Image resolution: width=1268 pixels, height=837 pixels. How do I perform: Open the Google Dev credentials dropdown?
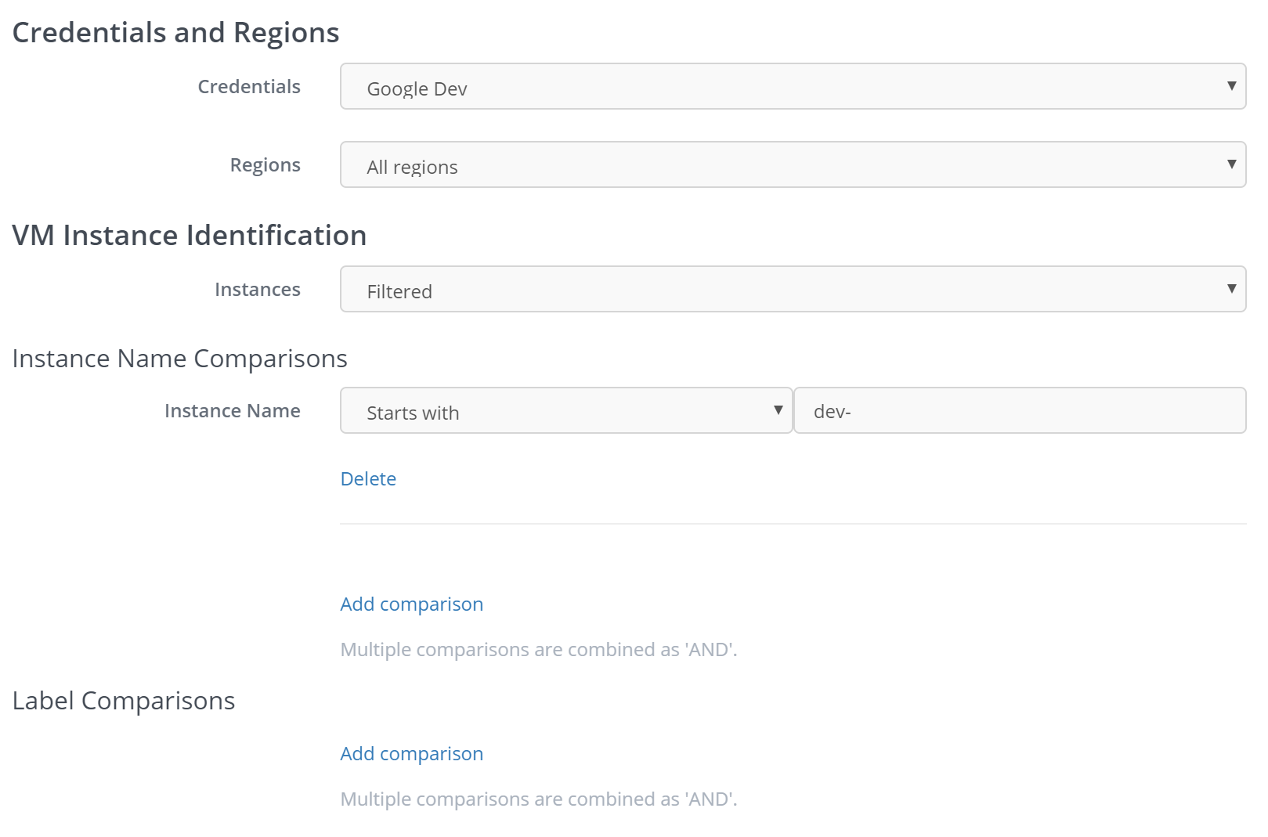coord(783,87)
